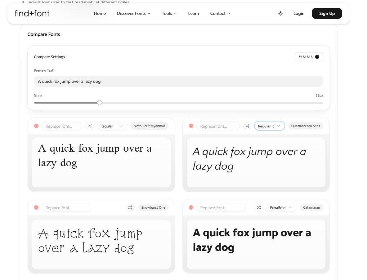Focus Replace font field in Catamaran card
Viewport: 367px width, 280px height.
(221, 207)
